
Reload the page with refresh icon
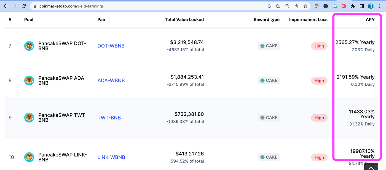tap(24, 6)
